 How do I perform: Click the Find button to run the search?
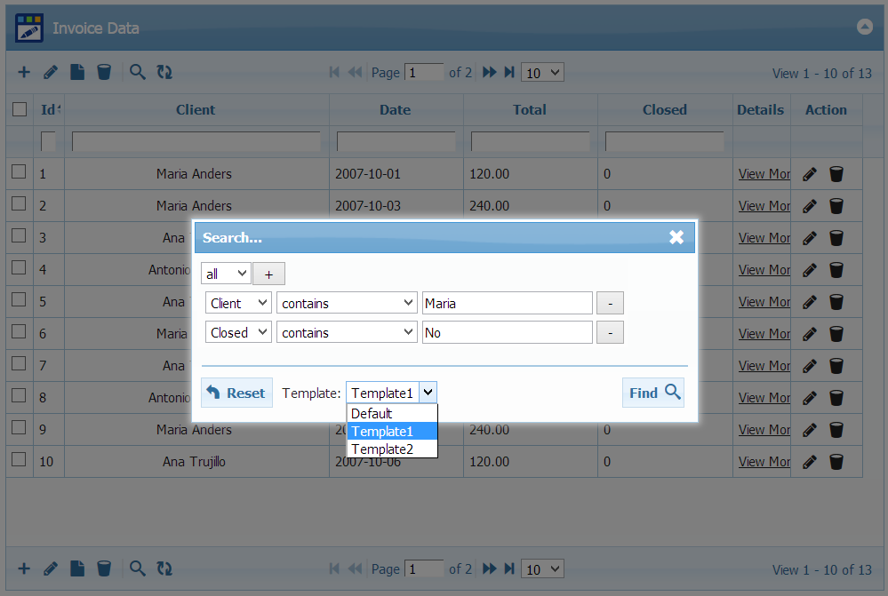652,392
